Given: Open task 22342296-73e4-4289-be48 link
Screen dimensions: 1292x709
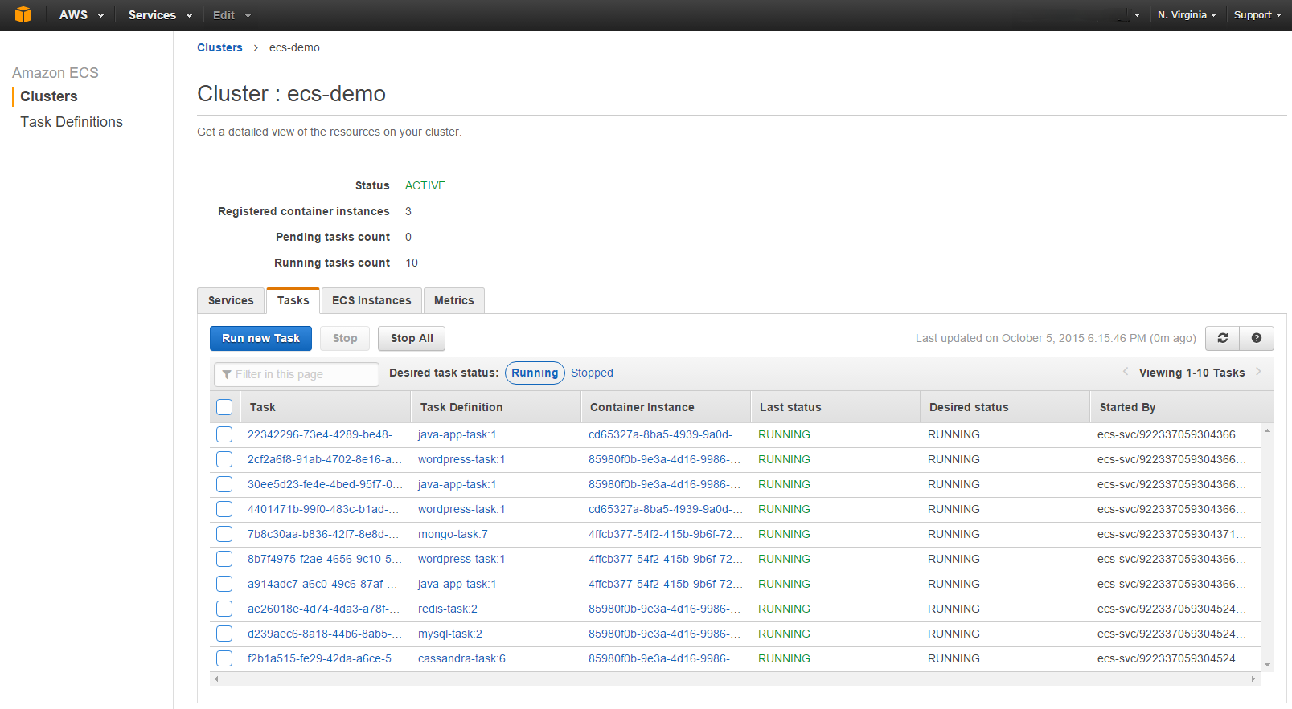Looking at the screenshot, I should 325,434.
